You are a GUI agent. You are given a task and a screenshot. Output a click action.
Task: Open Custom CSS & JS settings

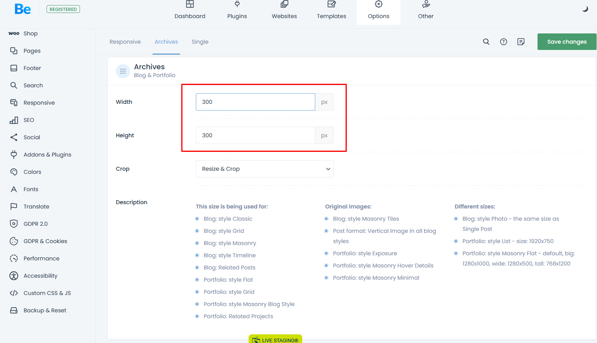(47, 293)
